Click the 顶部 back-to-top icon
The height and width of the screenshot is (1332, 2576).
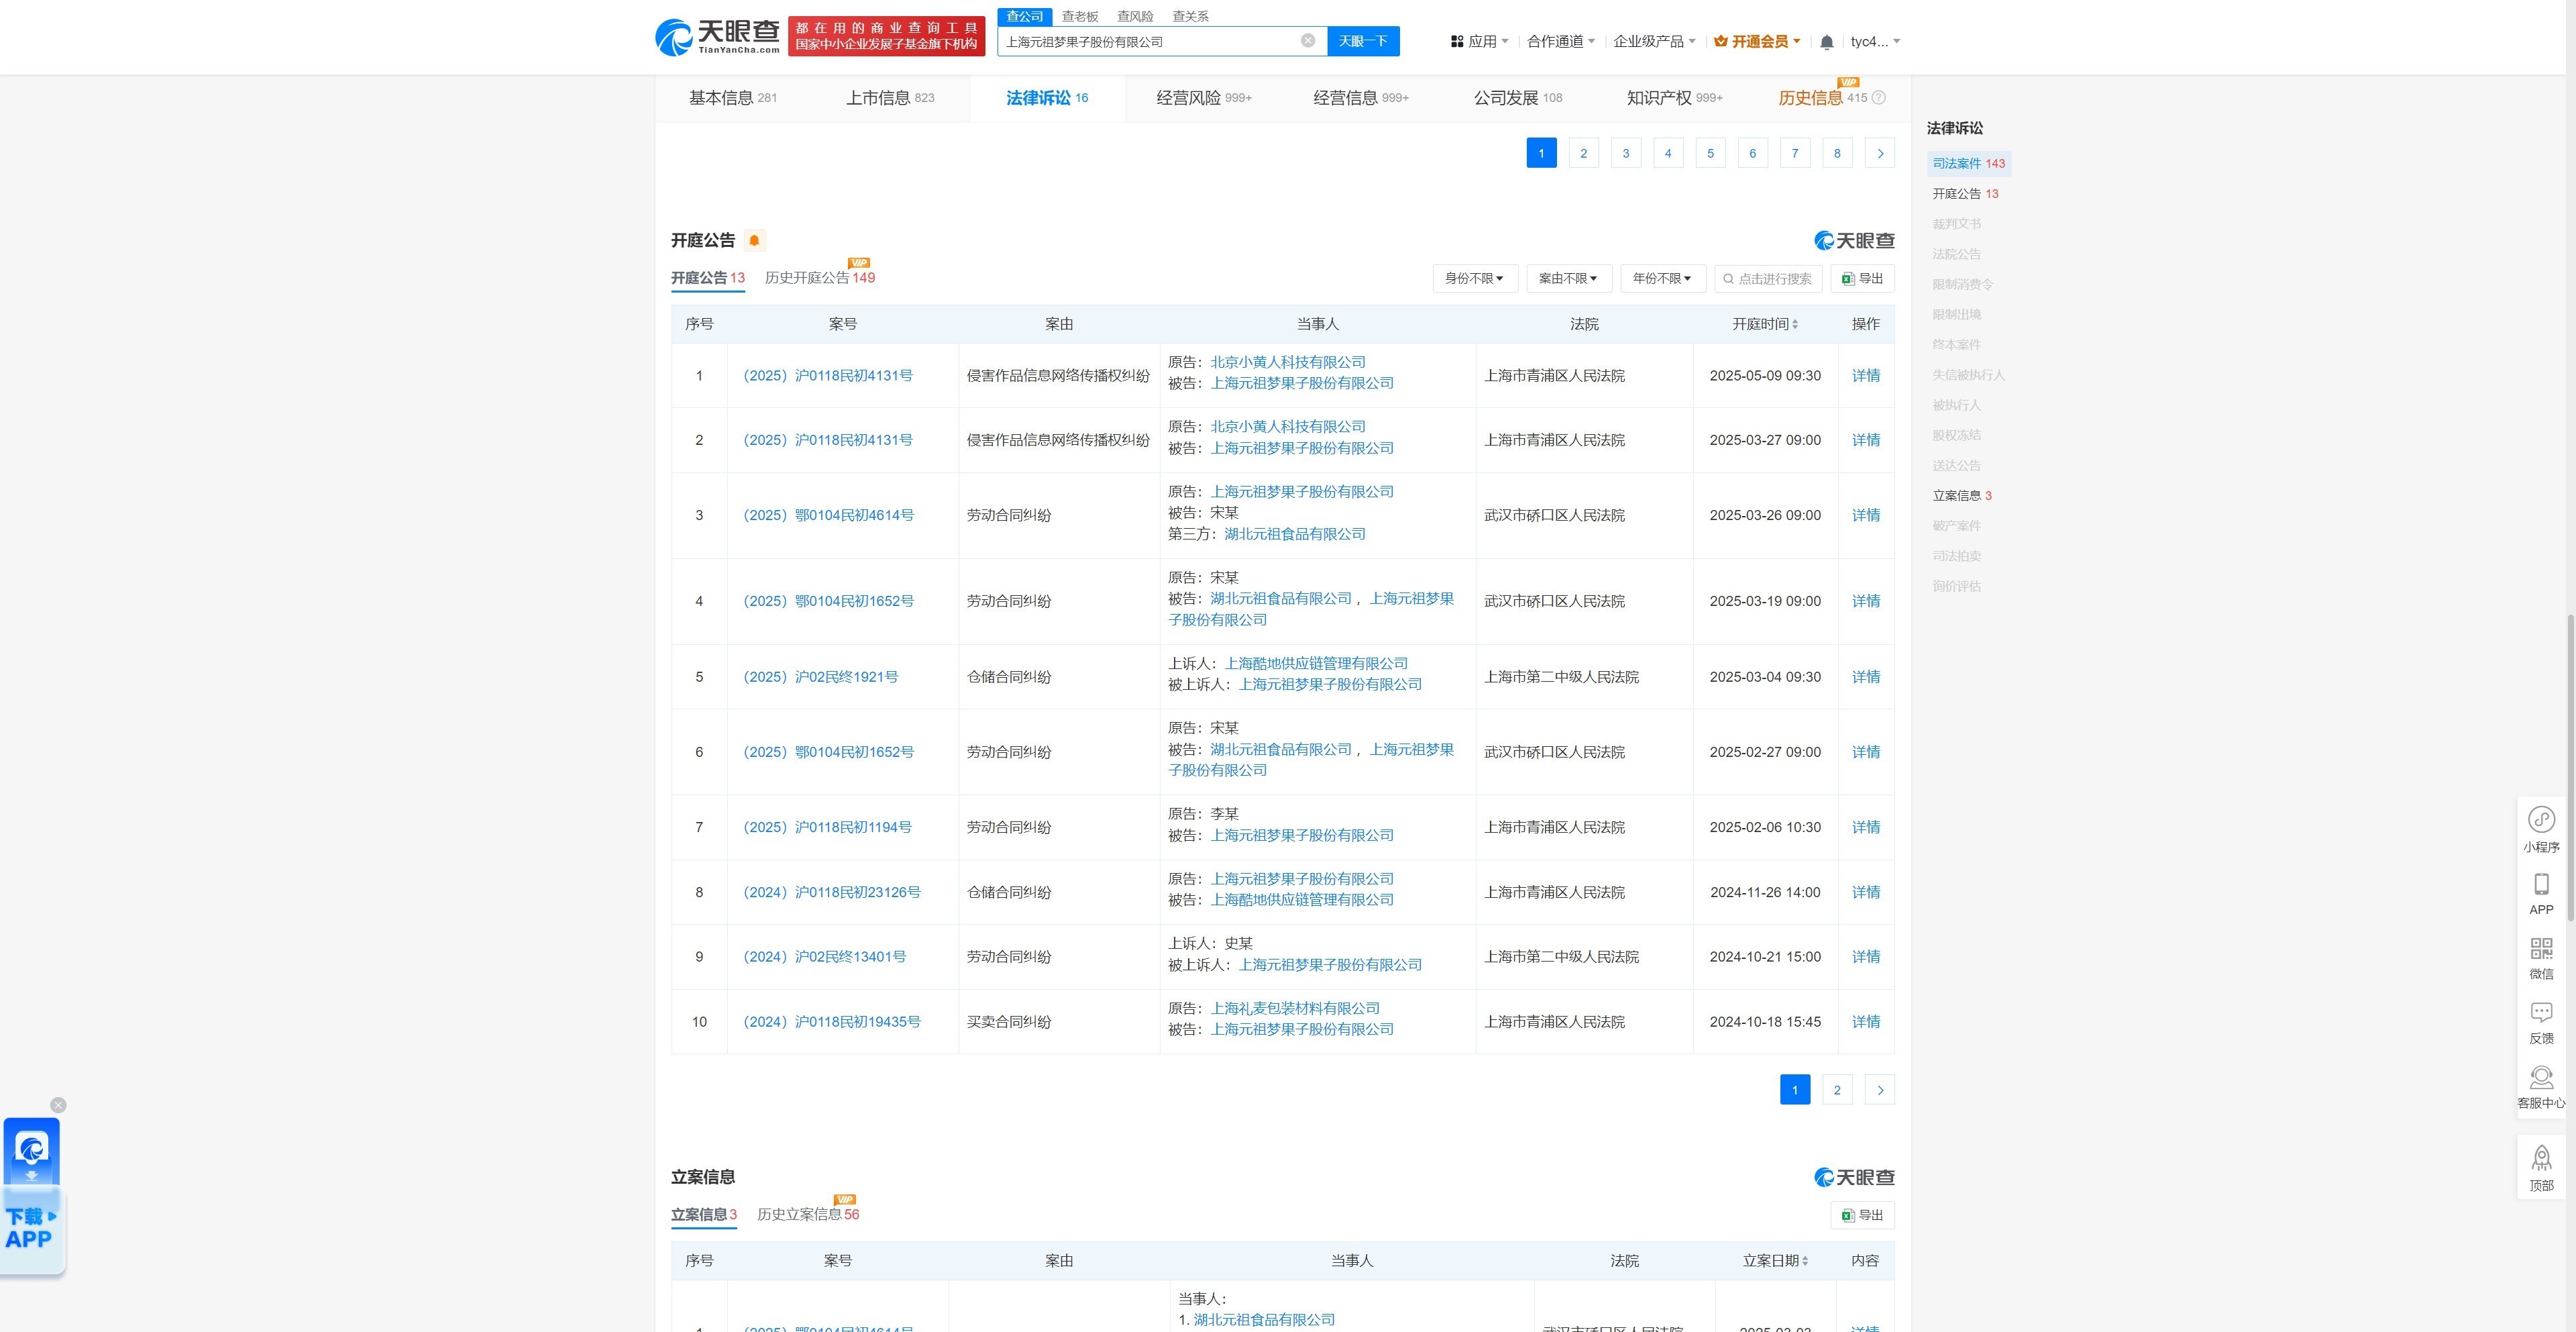tap(2541, 1158)
